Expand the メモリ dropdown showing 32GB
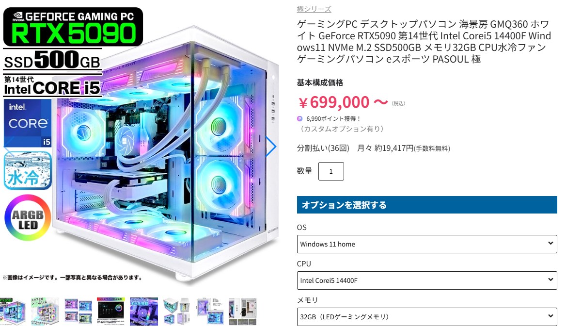566x329 pixels. click(x=426, y=317)
